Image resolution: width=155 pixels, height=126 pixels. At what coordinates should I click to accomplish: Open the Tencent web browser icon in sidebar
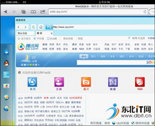(7, 86)
